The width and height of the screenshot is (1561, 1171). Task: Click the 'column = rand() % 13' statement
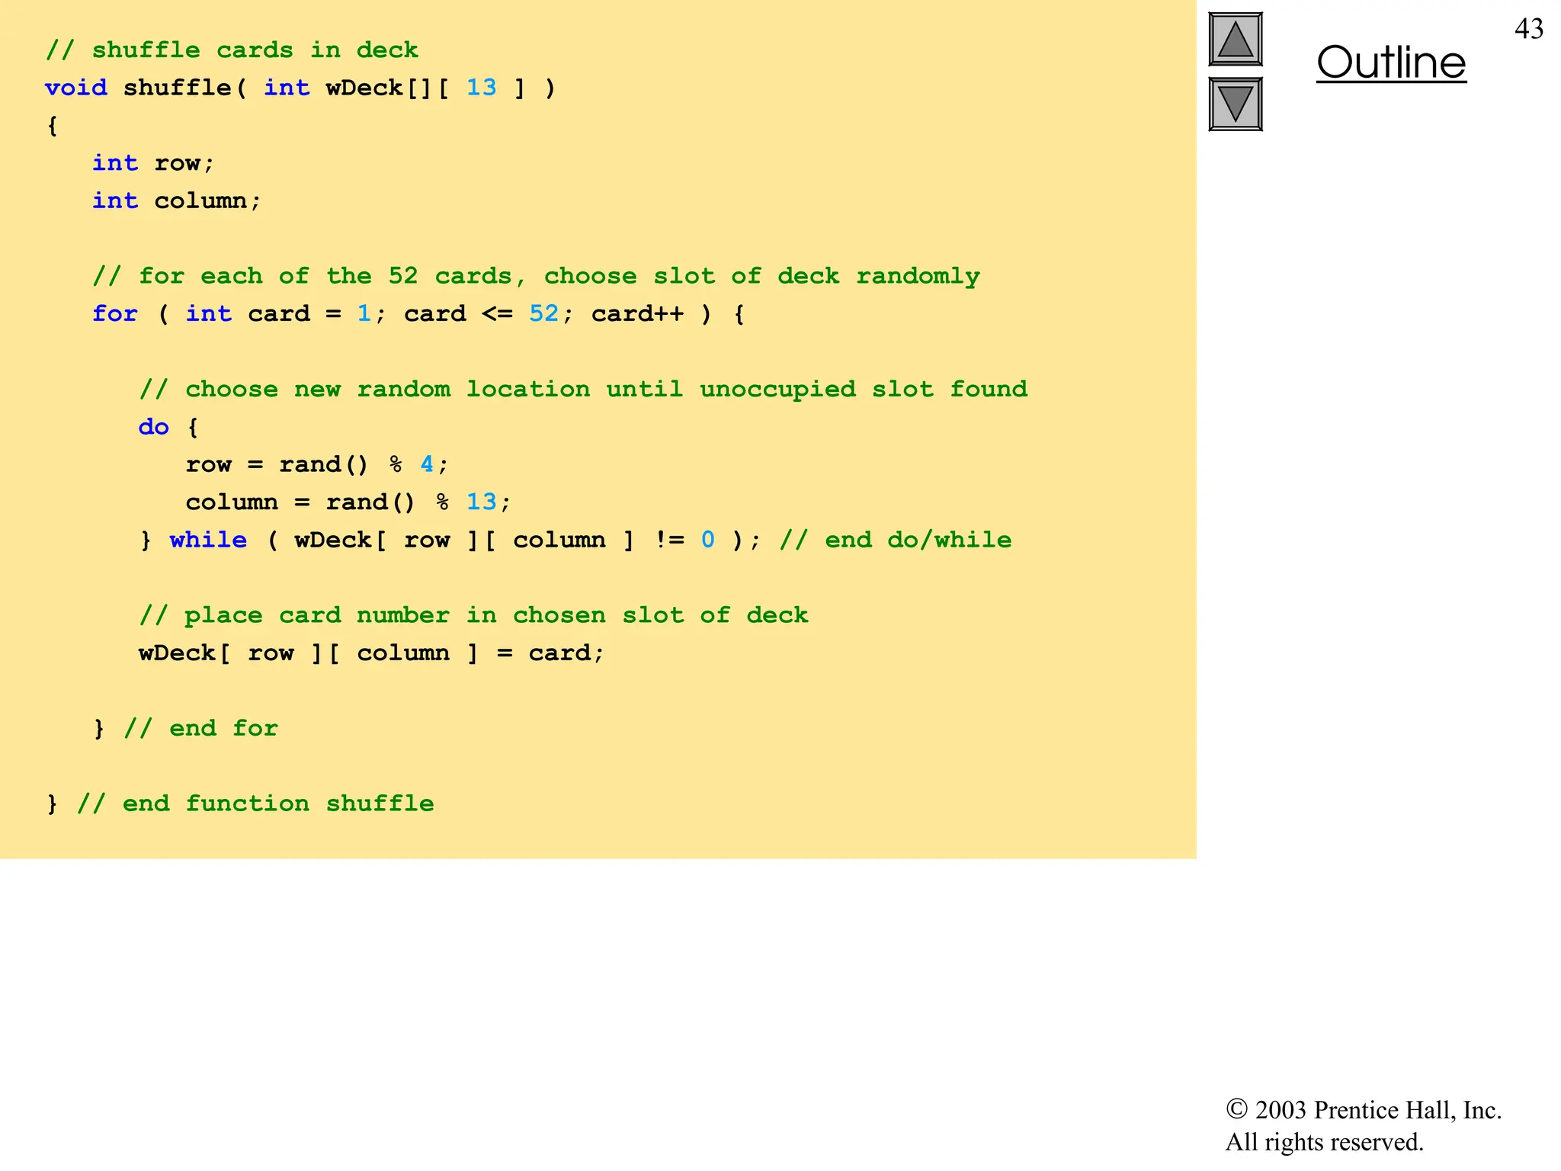(347, 502)
